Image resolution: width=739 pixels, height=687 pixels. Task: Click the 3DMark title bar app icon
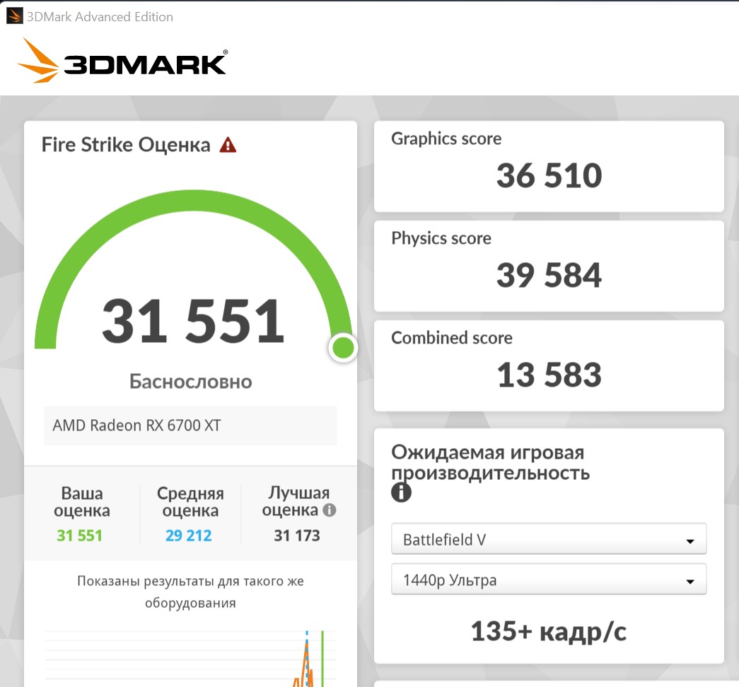(x=14, y=16)
